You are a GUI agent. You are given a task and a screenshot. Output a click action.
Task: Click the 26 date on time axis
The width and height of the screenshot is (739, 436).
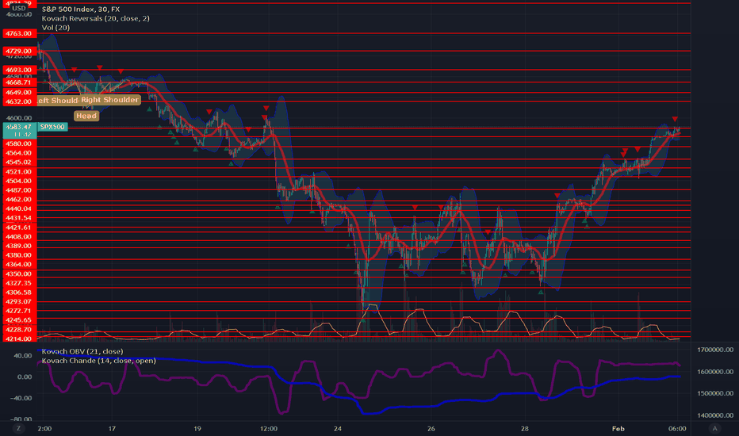pyautogui.click(x=431, y=428)
